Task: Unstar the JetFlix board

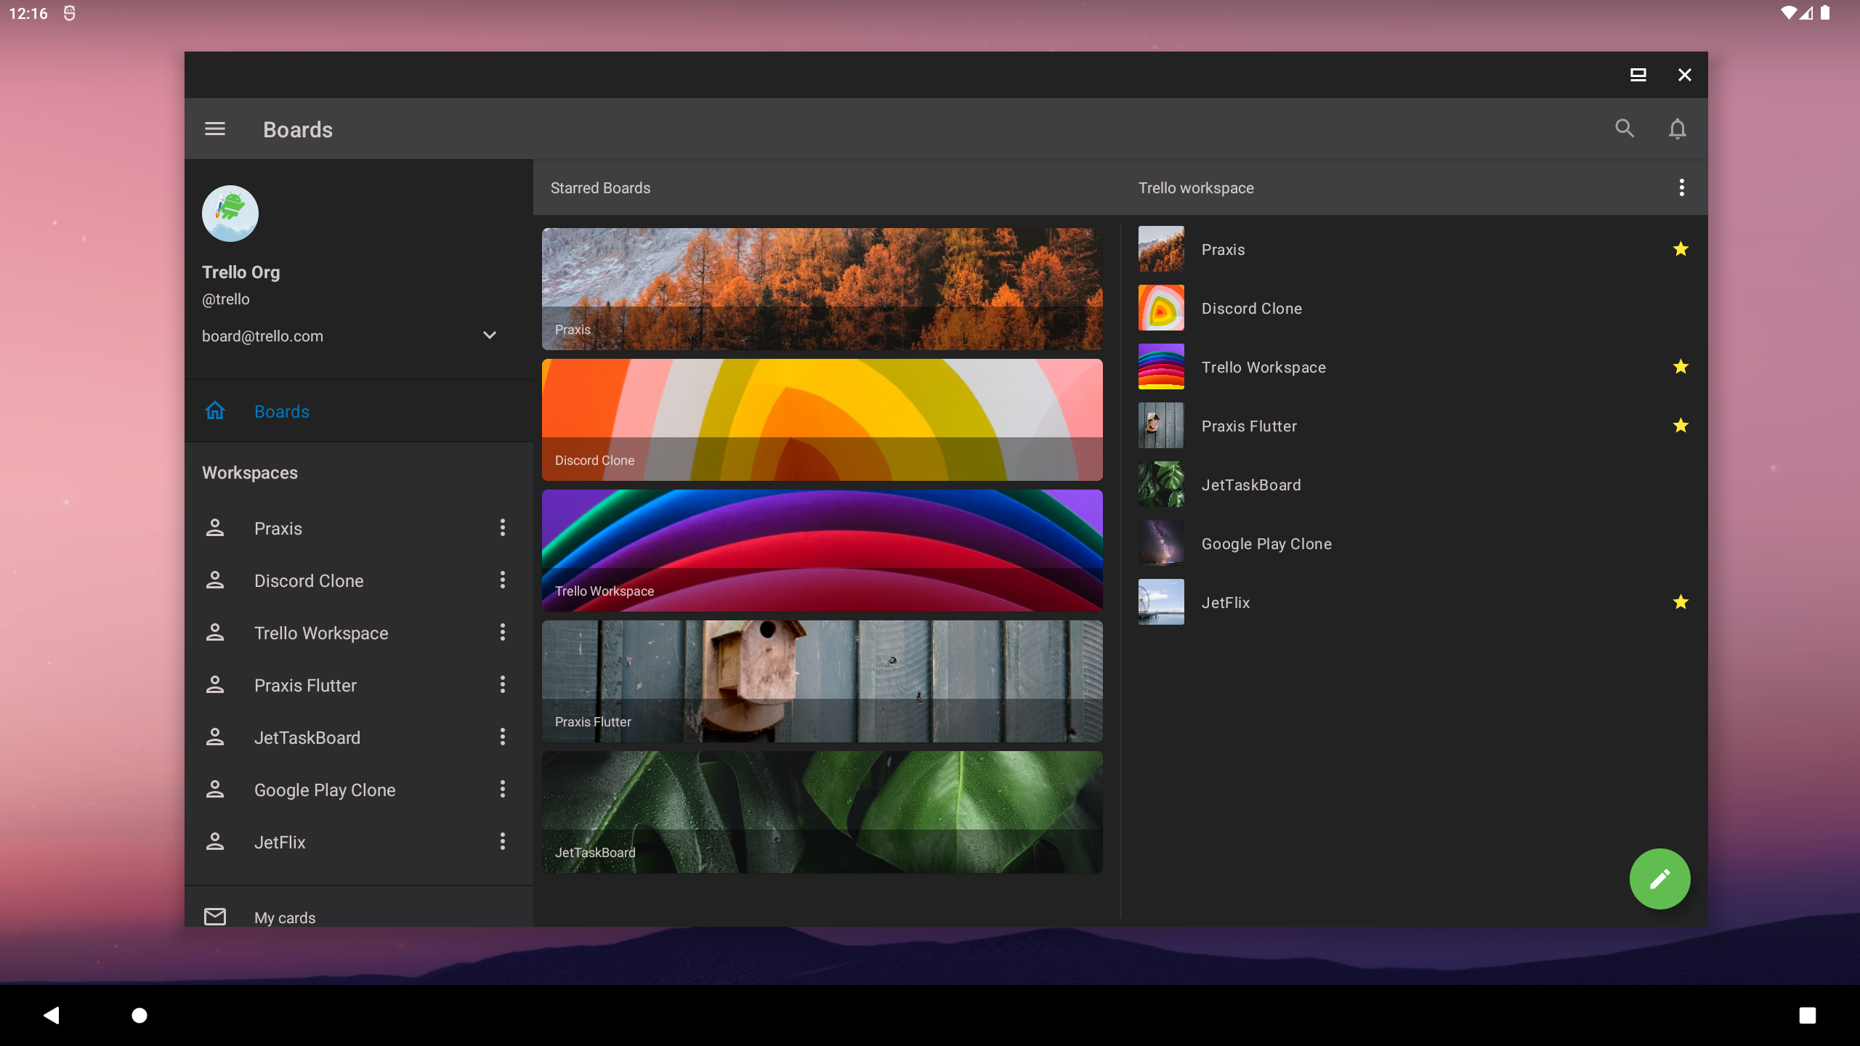Action: (1681, 602)
